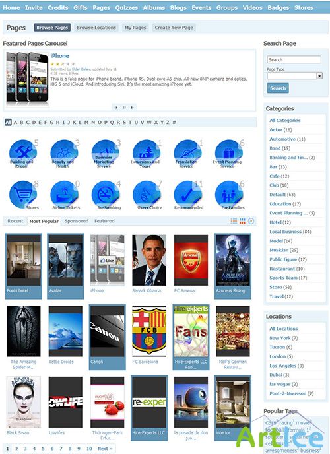Switch to the Sponsored tab

(77, 221)
